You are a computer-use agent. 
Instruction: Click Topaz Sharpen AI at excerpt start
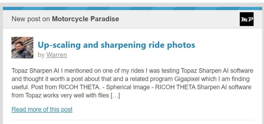click(35, 71)
